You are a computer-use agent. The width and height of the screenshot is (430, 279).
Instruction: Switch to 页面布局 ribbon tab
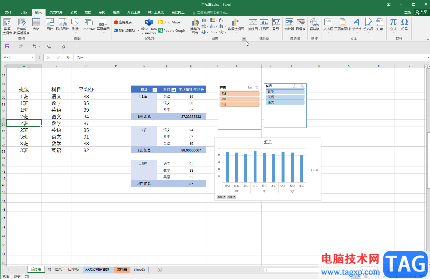(56, 12)
